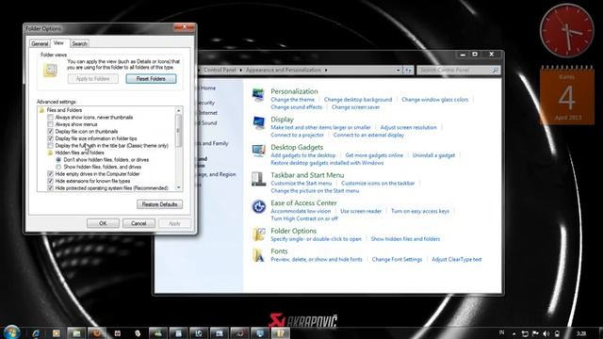
Task: Open the Desktop Gadgets category icon
Action: [258, 151]
